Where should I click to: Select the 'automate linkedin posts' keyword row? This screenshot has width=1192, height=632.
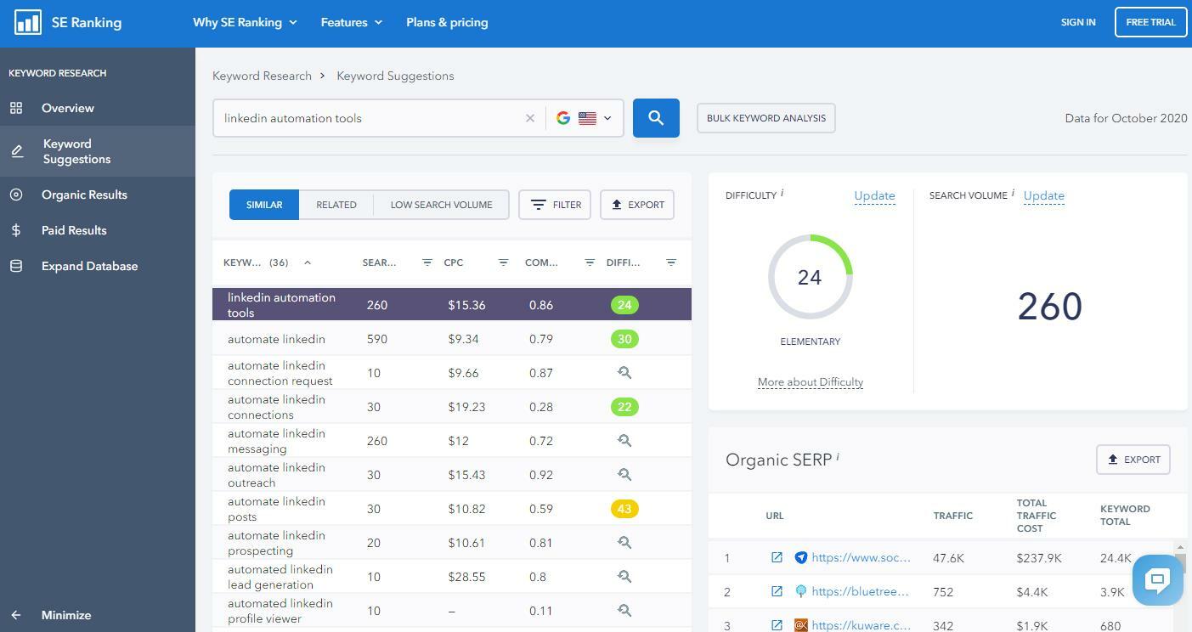(452, 509)
